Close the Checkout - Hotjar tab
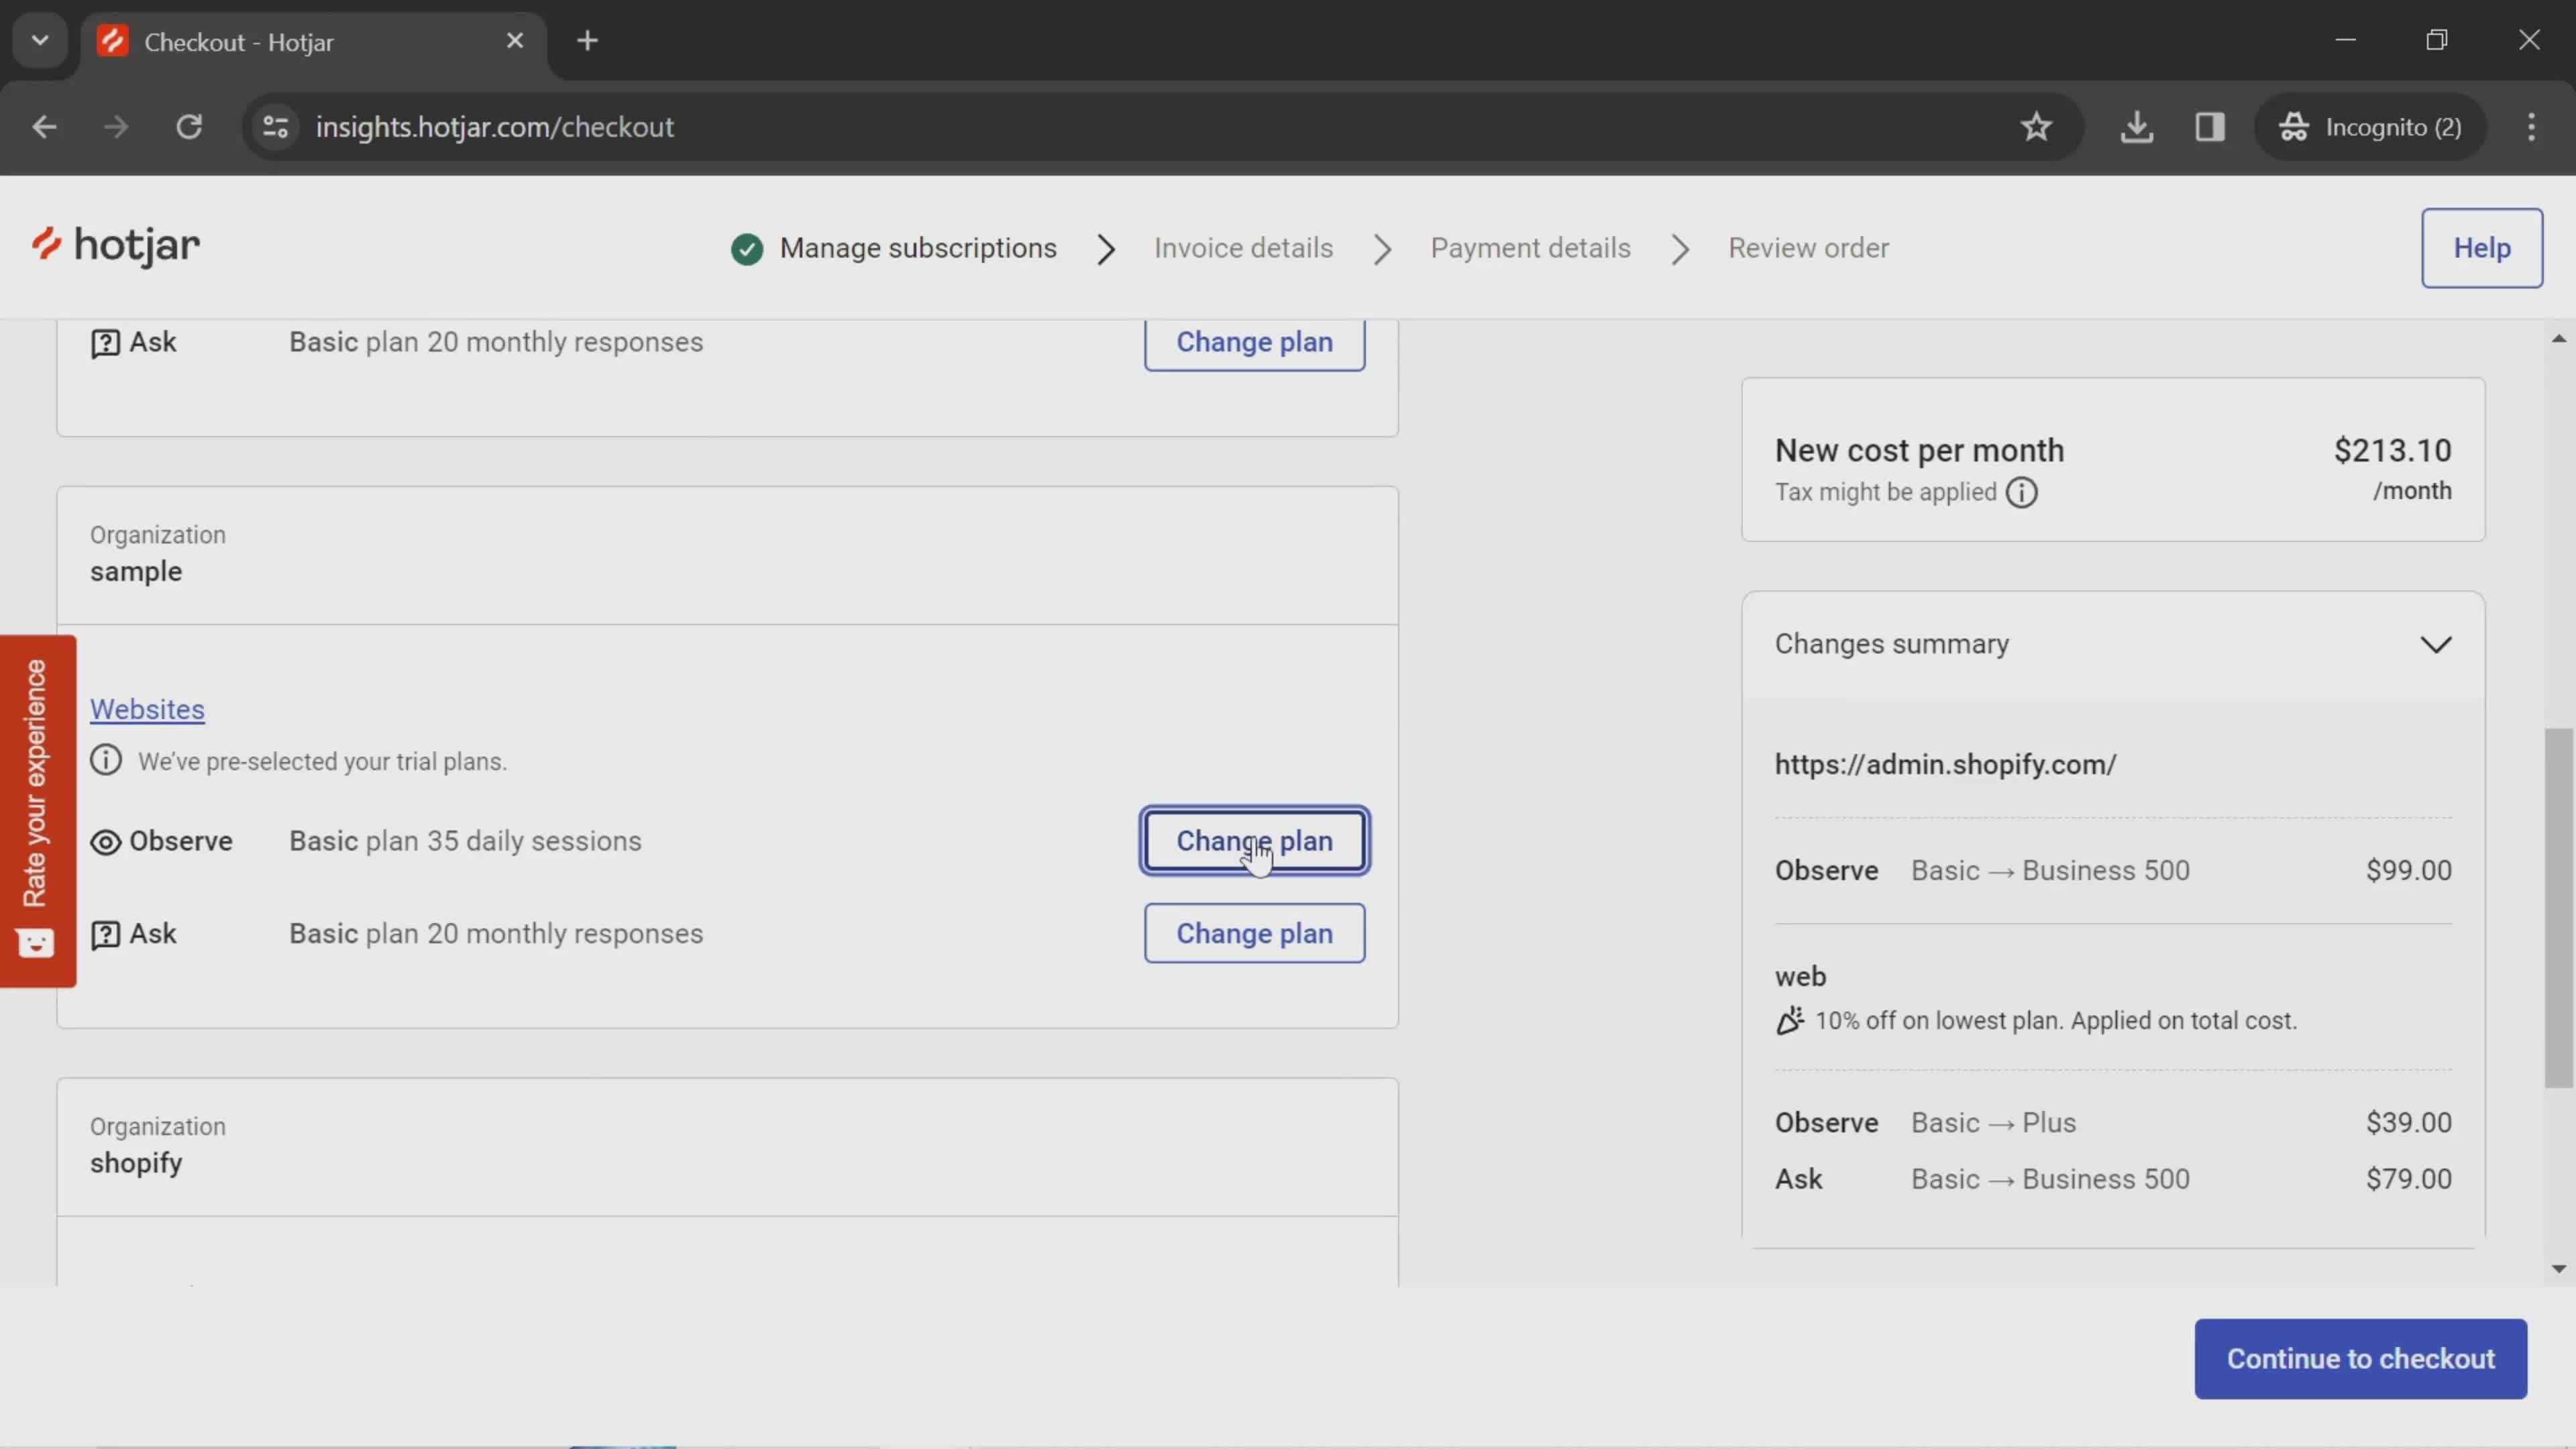2576x1449 pixels. click(515, 41)
